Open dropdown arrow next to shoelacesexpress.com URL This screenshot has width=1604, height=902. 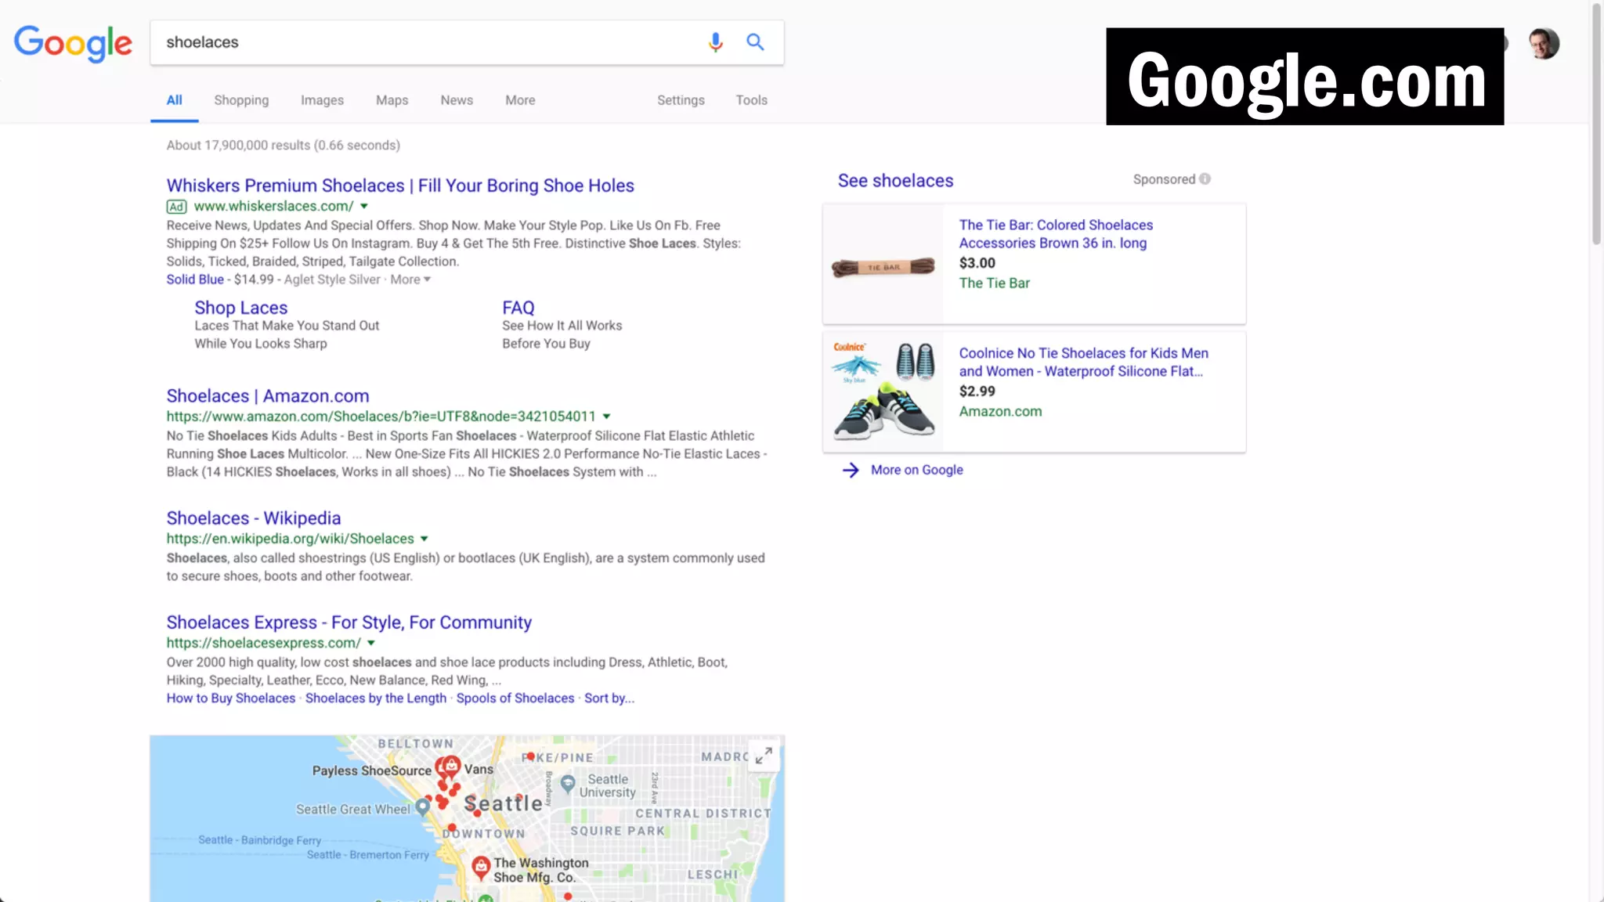pyautogui.click(x=371, y=643)
